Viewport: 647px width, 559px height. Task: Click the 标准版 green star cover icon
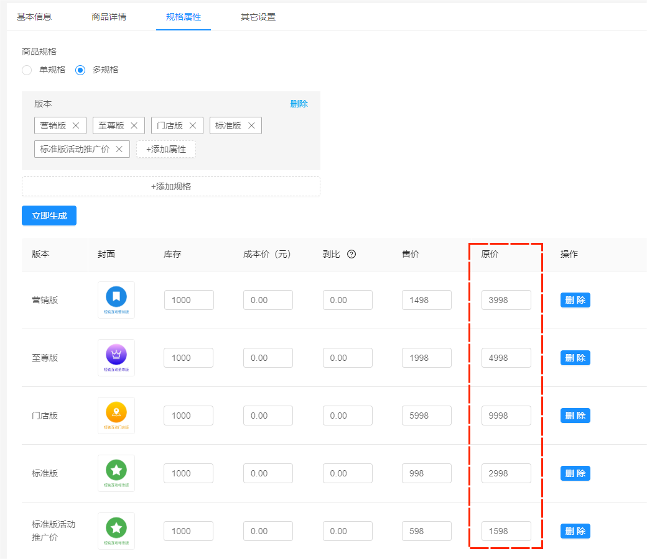(116, 473)
